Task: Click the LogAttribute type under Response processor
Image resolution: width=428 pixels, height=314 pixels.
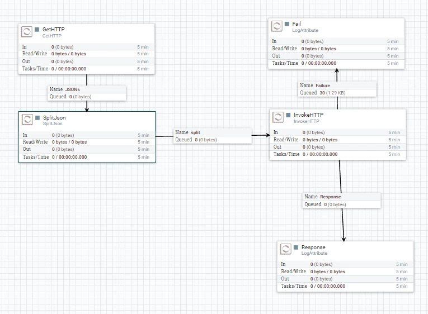Action: click(314, 253)
